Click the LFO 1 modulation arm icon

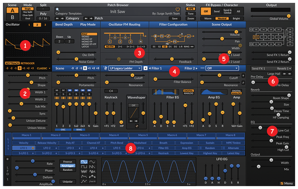point(33,148)
